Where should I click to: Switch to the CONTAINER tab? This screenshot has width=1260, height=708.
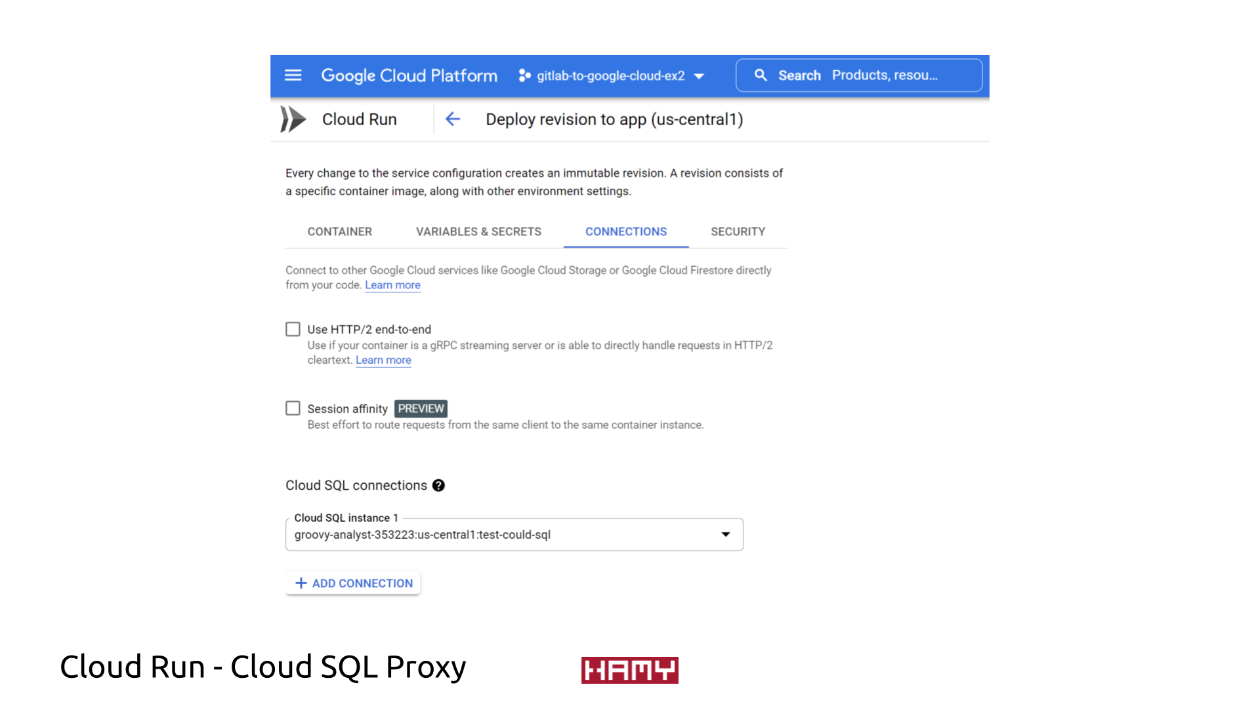(339, 231)
